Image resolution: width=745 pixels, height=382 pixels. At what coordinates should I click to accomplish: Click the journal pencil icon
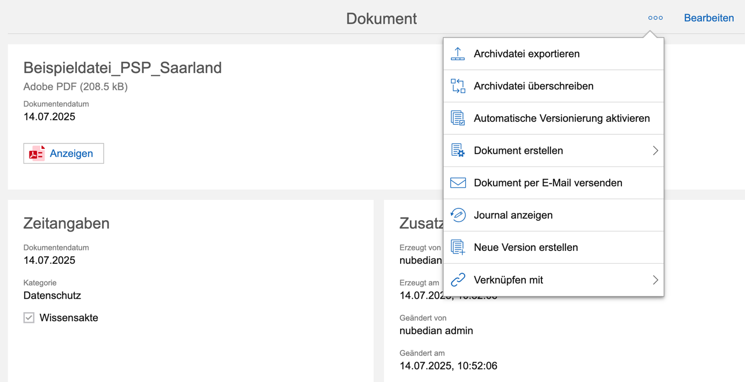[x=458, y=215]
